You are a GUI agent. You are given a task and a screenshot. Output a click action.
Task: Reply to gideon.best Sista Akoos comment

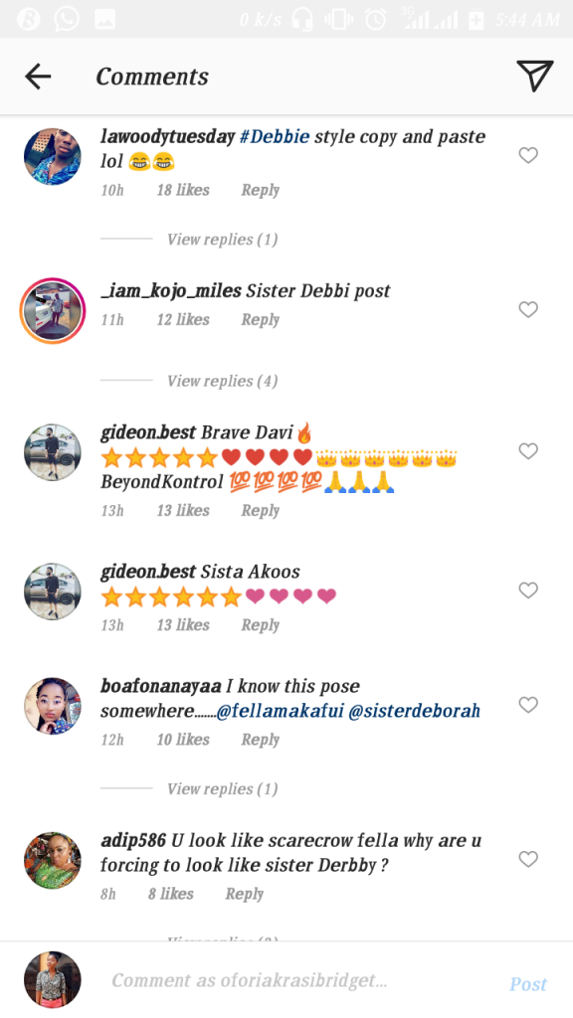pyautogui.click(x=260, y=625)
